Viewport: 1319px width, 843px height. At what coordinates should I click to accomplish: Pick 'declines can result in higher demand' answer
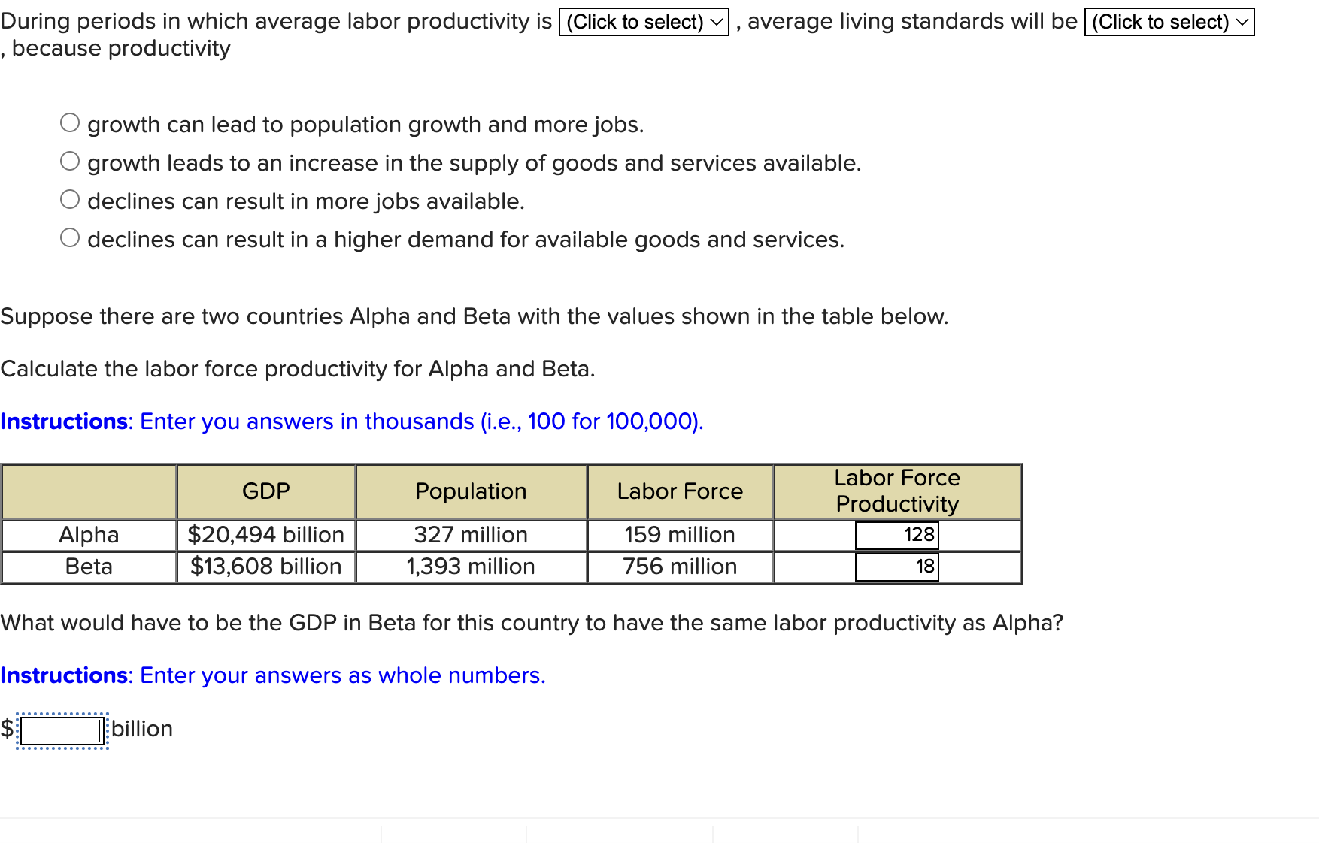(70, 237)
